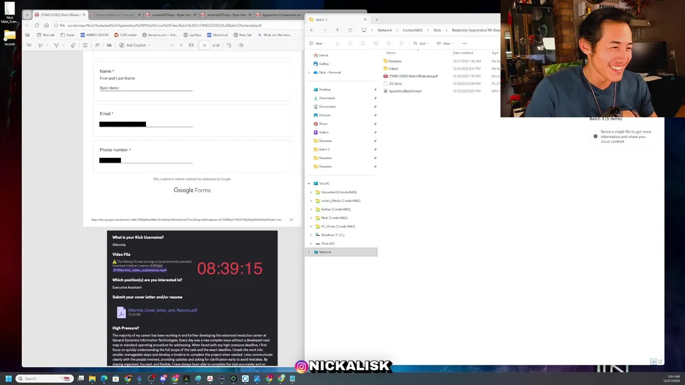Select the PDF Draw pen tool
This screenshot has height=385, width=685.
click(40, 45)
